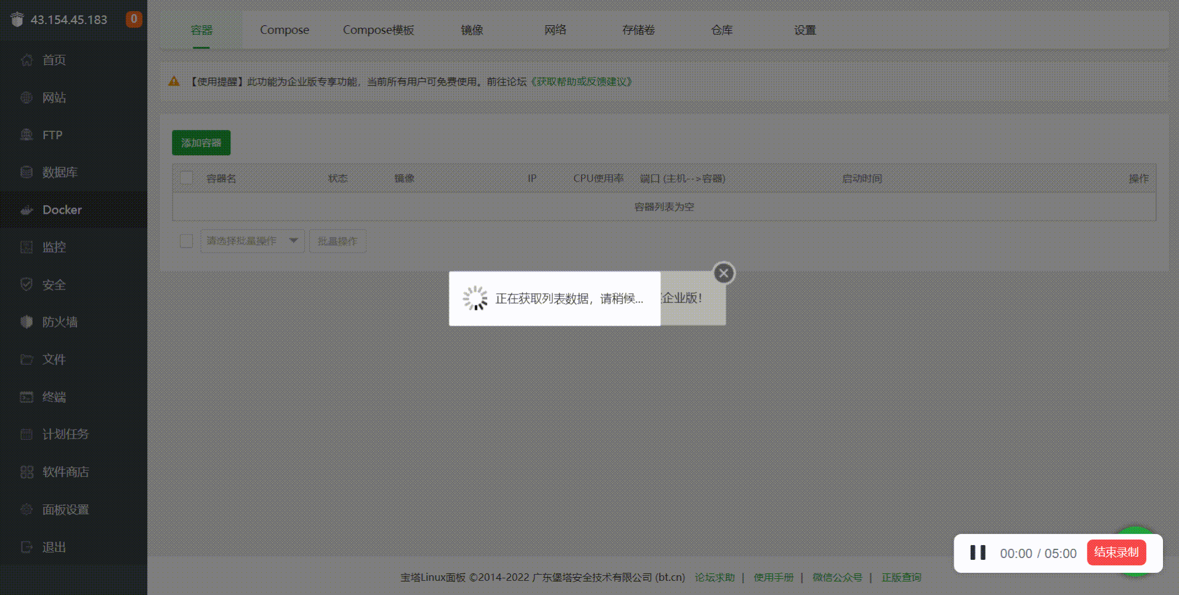Open the 获取帮助或反馈建议 forum link
Image resolution: width=1179 pixels, height=595 pixels.
[581, 81]
